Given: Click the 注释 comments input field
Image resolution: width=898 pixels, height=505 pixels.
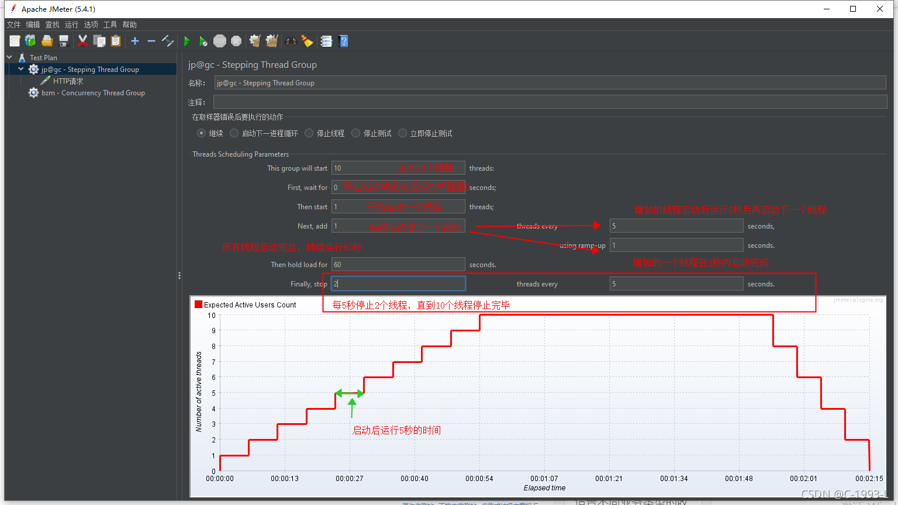Looking at the screenshot, I should pyautogui.click(x=550, y=102).
